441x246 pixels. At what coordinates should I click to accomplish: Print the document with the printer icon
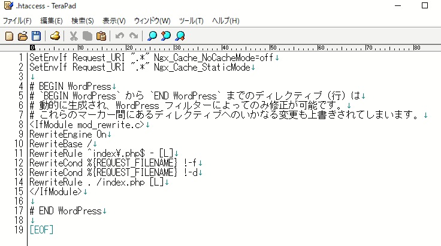point(55,36)
